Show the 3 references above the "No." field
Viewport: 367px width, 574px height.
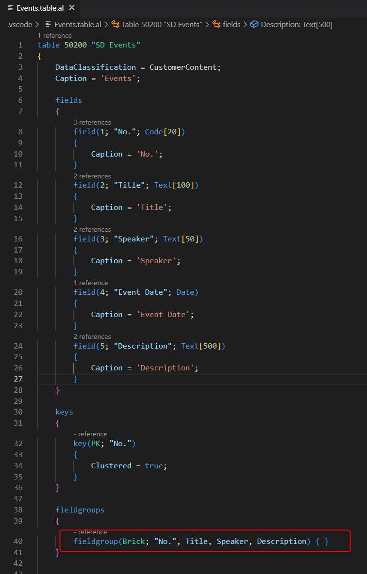(x=92, y=122)
